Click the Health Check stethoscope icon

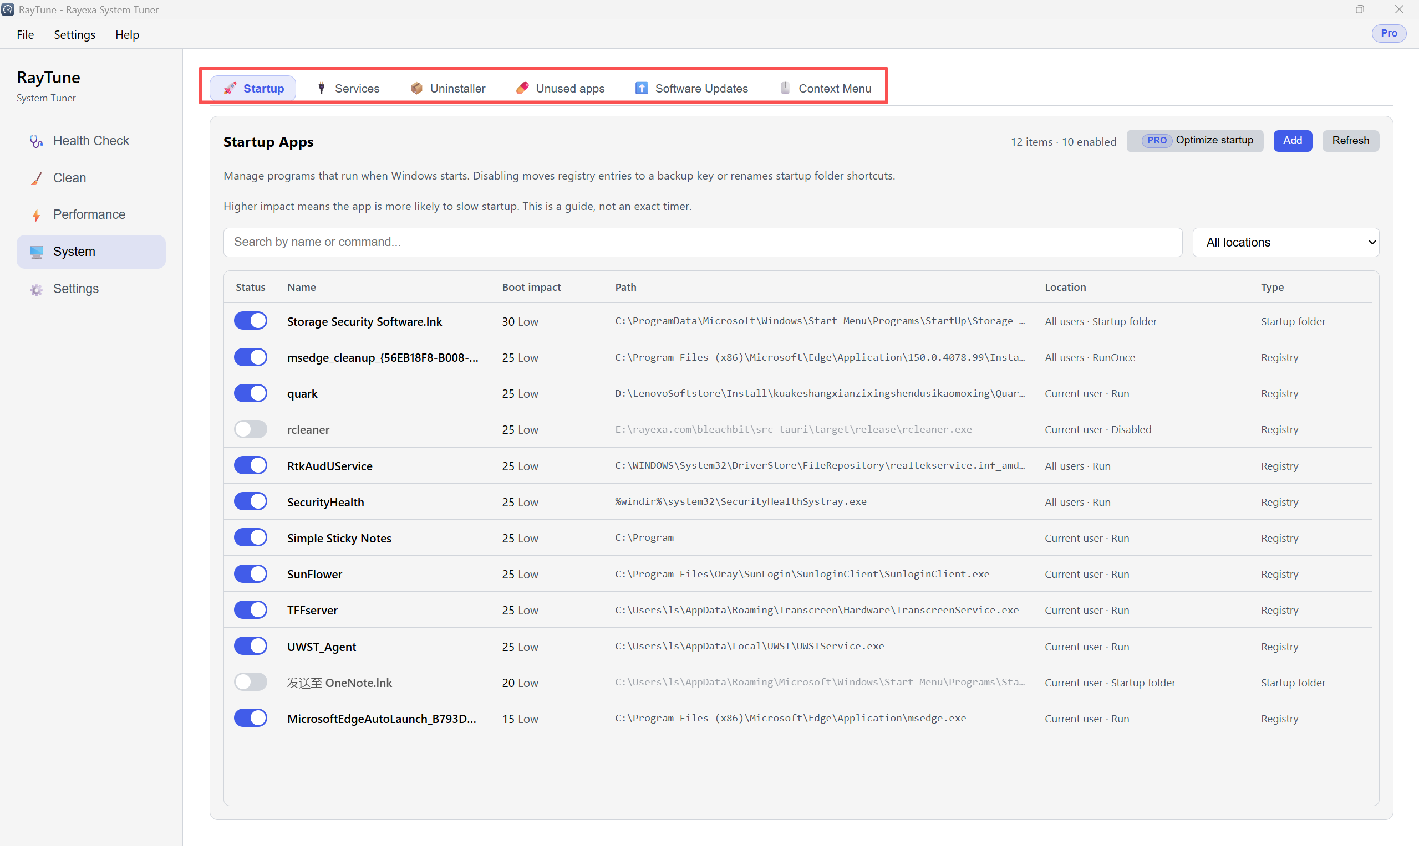coord(37,141)
